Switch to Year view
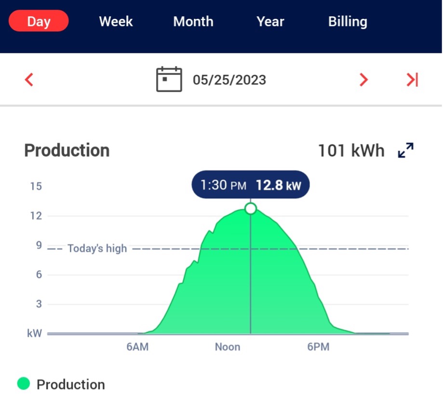The image size is (443, 405). pos(270,22)
